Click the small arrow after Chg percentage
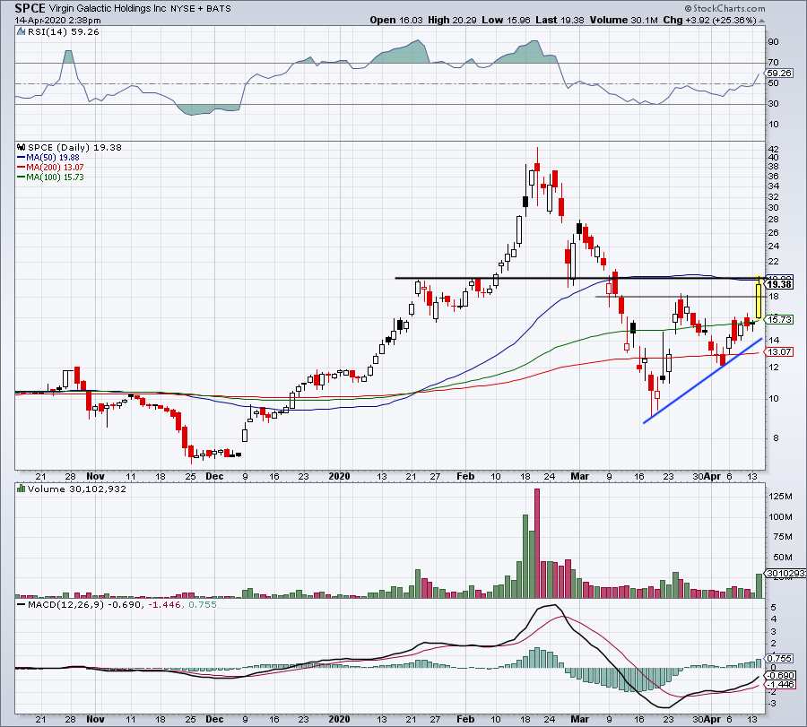Image resolution: width=807 pixels, height=727 pixels. (761, 21)
